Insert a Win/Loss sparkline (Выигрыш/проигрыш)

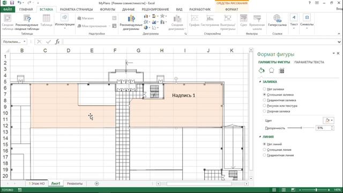tap(228, 23)
